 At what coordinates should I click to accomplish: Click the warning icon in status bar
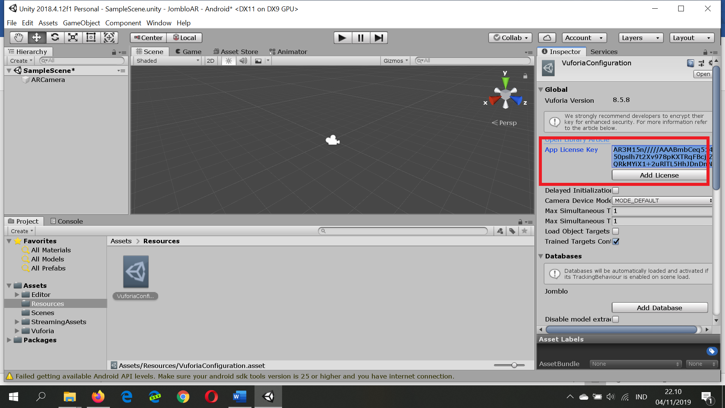[9, 376]
